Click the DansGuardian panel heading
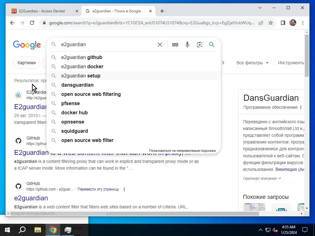Screen dimensions: 315x236 (271, 98)
